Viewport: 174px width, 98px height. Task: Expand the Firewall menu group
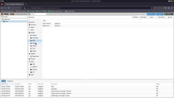click(x=40, y=59)
